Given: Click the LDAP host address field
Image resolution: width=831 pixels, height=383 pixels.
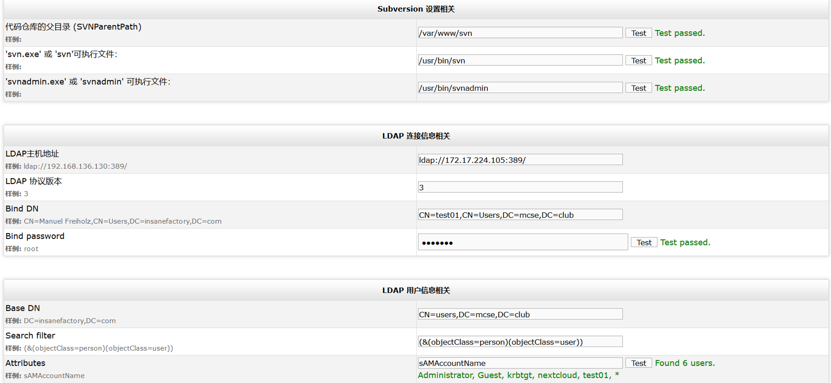Looking at the screenshot, I should pos(520,160).
